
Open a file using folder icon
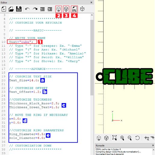pos(11,9)
